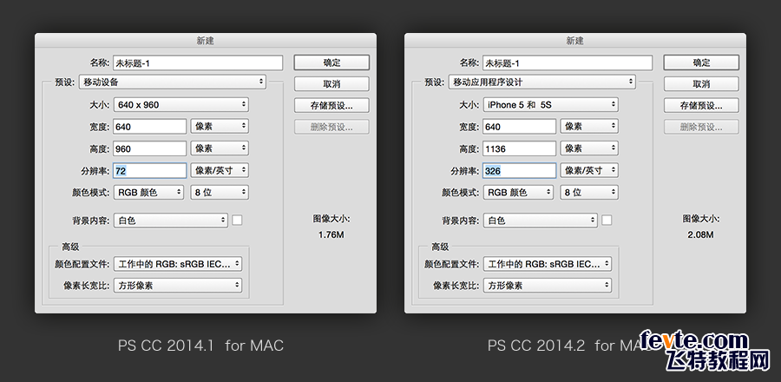Open height unit 像素 dropdown in right dialog
Viewport: 781px width, 382px height.
(x=589, y=148)
